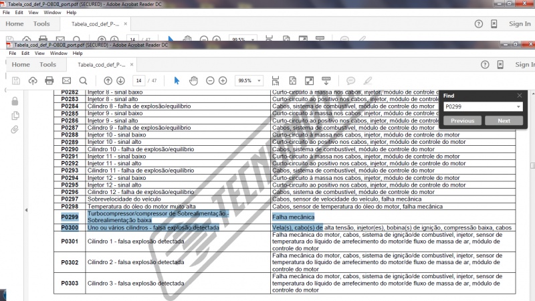This screenshot has width=535, height=301.
Task: Click the fit one full page icon
Action: (x=293, y=80)
